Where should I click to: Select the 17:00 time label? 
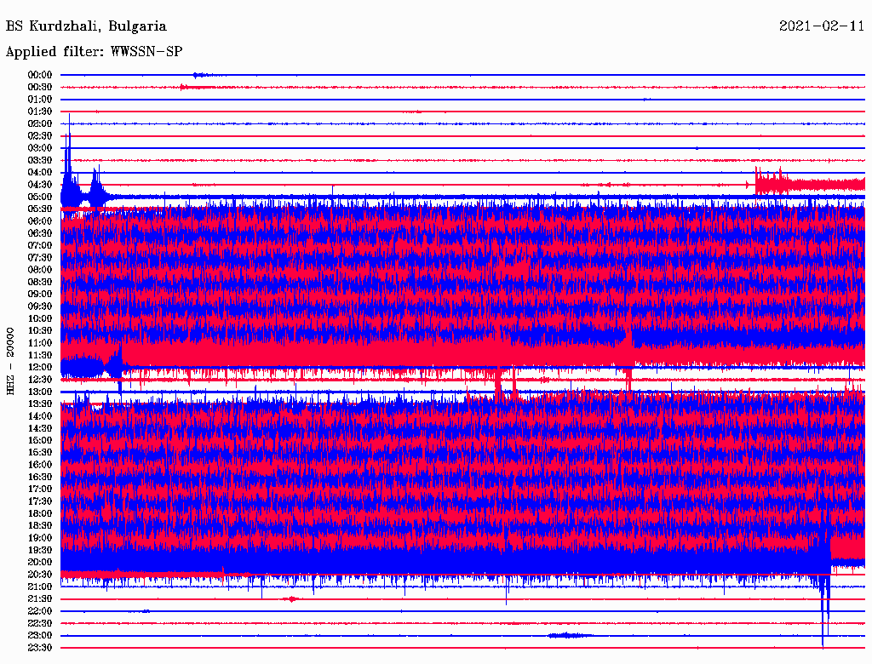(x=40, y=489)
